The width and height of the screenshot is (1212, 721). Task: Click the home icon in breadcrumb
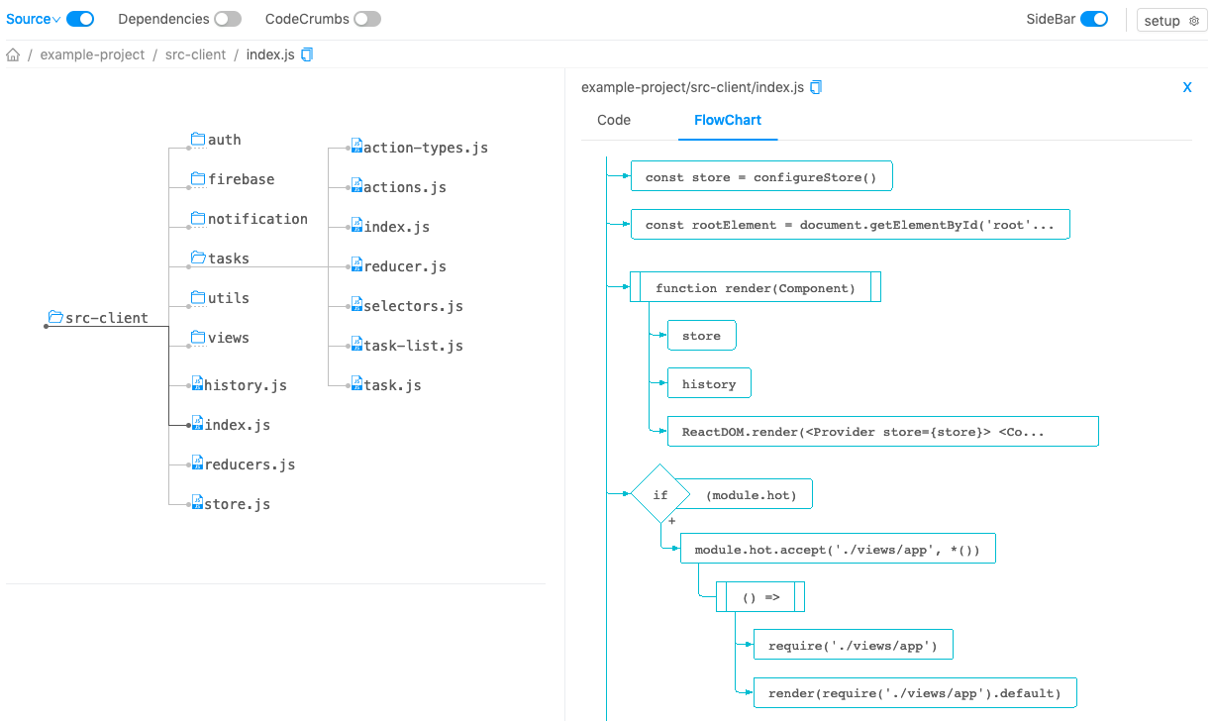[13, 55]
